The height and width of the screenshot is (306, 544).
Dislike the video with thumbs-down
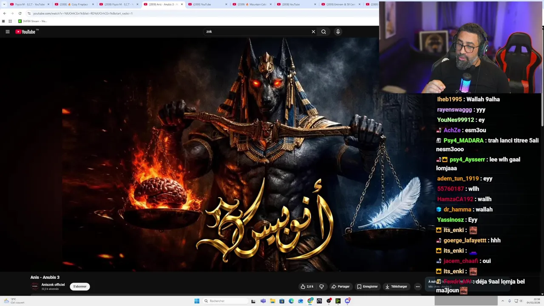pos(322,286)
